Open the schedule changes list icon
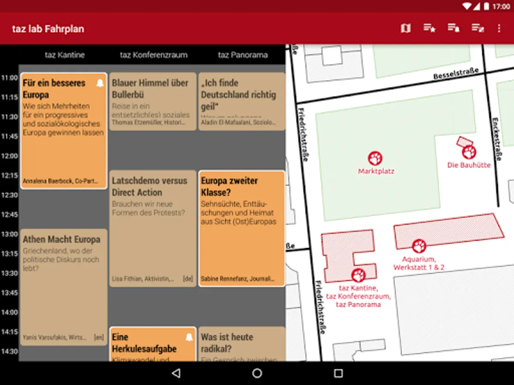 click(x=478, y=28)
